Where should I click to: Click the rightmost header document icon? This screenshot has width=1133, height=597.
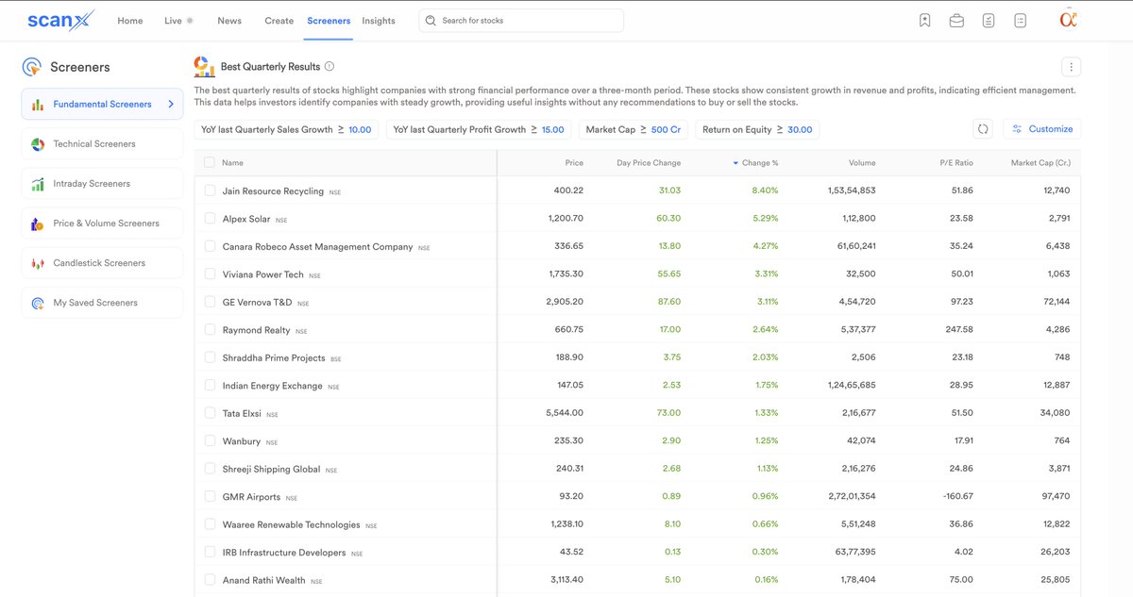click(1020, 21)
